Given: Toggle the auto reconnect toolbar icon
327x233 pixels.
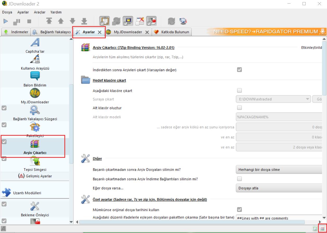Looking at the screenshot, I should click(x=116, y=21).
